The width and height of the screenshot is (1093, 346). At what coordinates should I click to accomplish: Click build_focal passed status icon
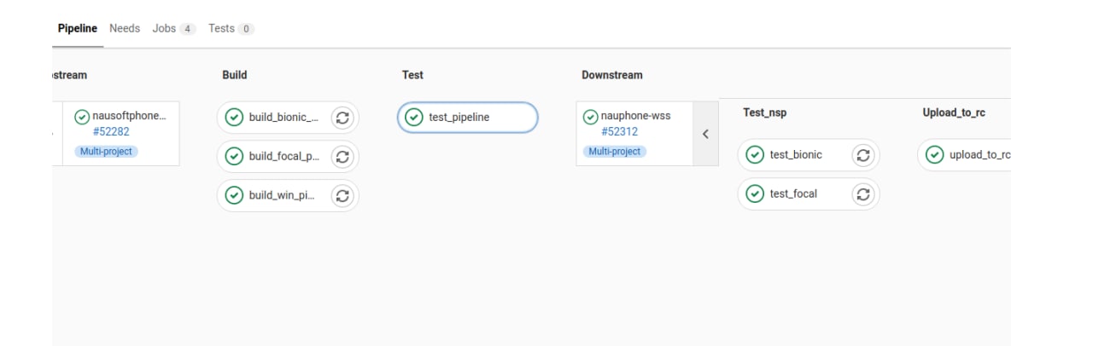(234, 157)
